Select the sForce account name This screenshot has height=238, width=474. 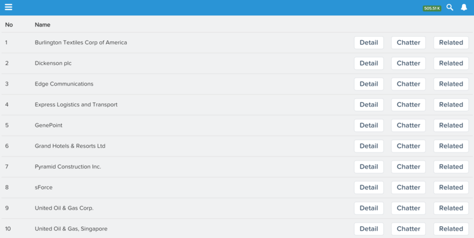[x=43, y=187]
